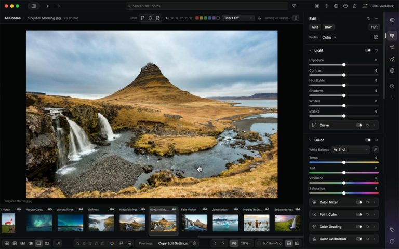This screenshot has width=399, height=249.
Task: Click the Auto button
Action: [x=315, y=27]
